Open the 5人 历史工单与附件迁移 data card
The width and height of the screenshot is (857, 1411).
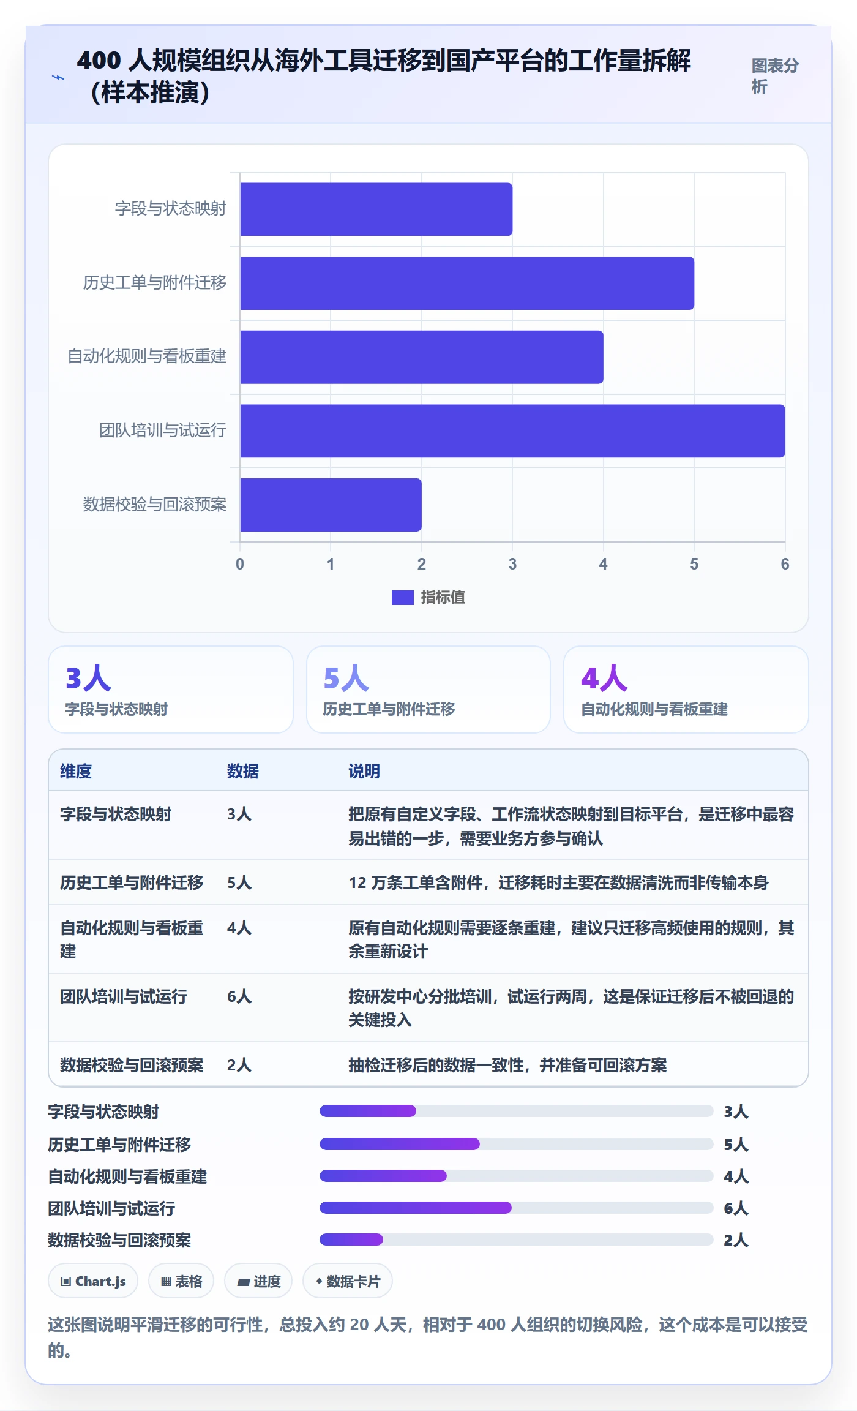pos(428,690)
